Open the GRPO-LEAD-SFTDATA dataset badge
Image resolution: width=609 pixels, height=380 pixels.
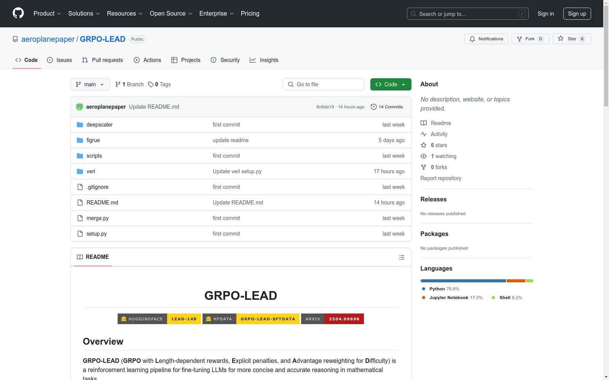[x=251, y=319]
